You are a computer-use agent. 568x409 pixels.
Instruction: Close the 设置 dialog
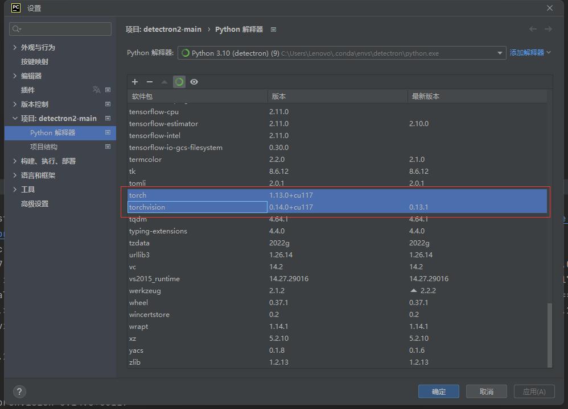tap(550, 8)
